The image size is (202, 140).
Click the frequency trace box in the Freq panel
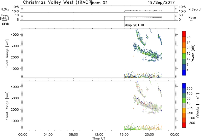[143, 18]
